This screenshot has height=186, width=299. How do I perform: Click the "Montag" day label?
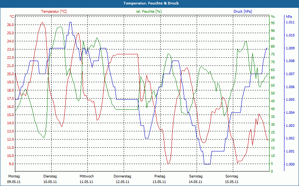tap(14, 176)
